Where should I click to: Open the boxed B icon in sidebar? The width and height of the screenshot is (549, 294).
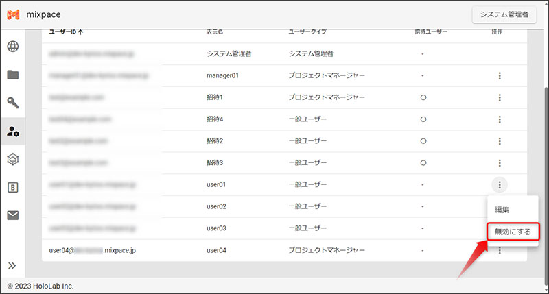pyautogui.click(x=13, y=187)
